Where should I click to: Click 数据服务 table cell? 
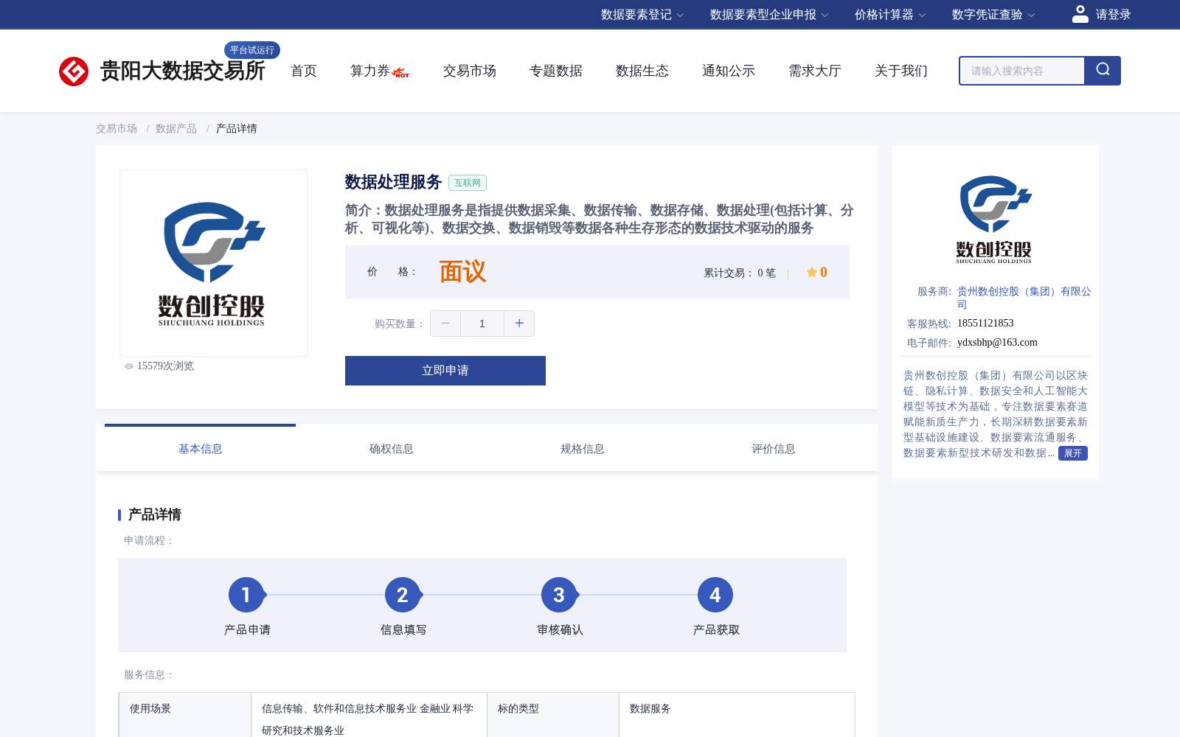(737, 715)
